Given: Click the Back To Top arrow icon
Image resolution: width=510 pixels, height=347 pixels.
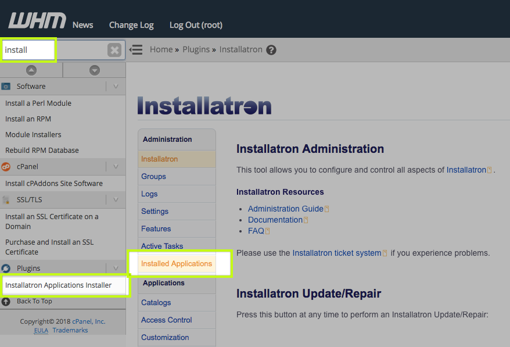Looking at the screenshot, I should click(6, 302).
